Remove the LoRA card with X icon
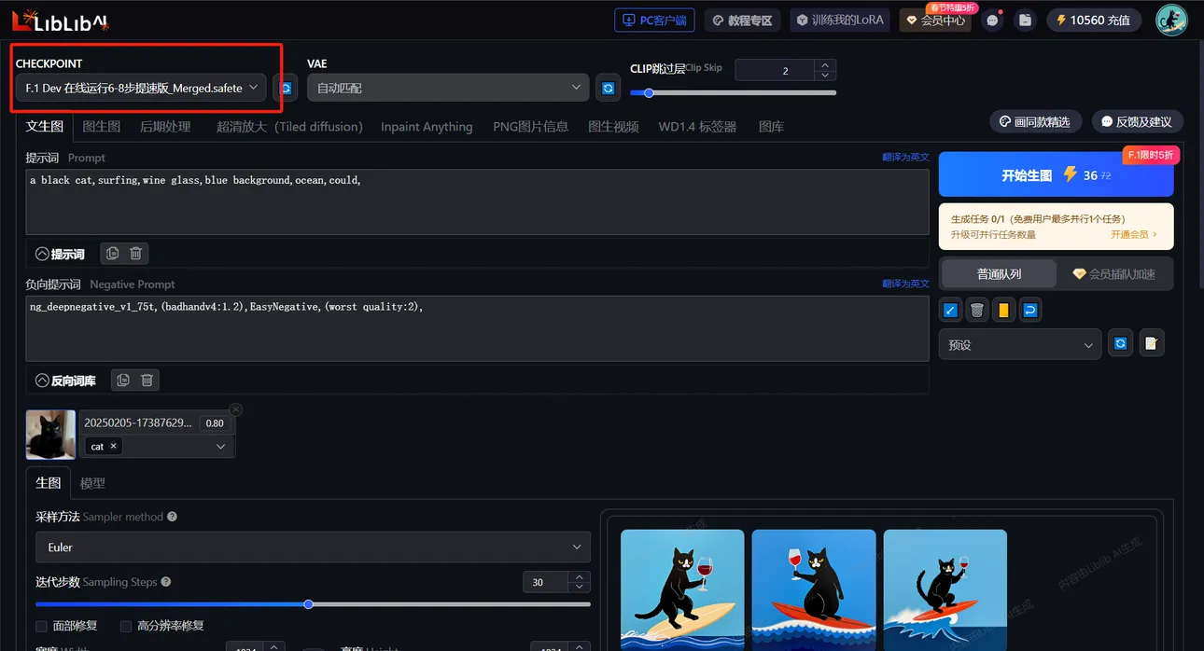 point(236,409)
